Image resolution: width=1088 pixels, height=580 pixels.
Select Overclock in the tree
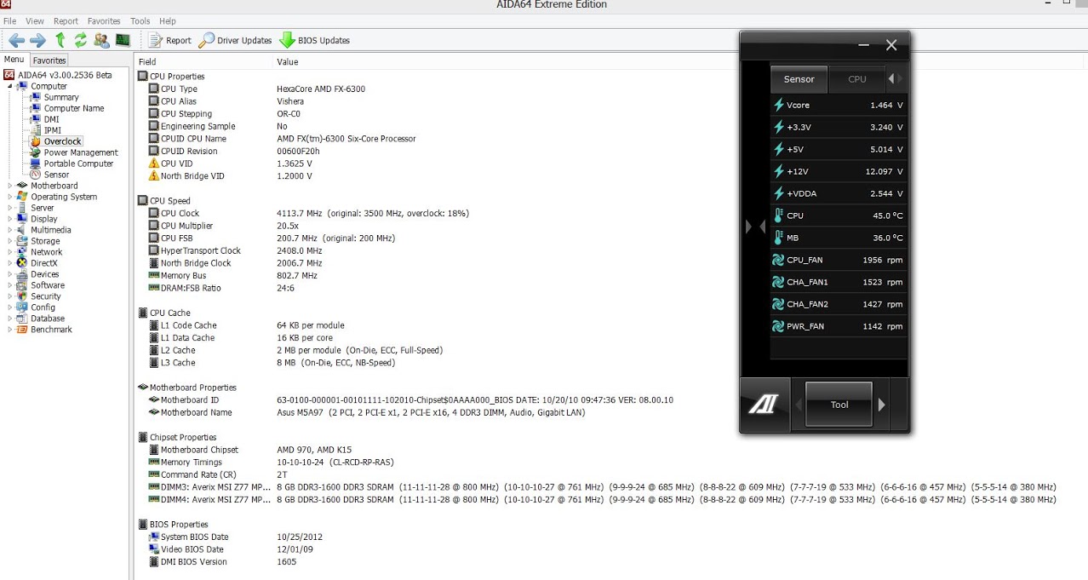coord(63,141)
